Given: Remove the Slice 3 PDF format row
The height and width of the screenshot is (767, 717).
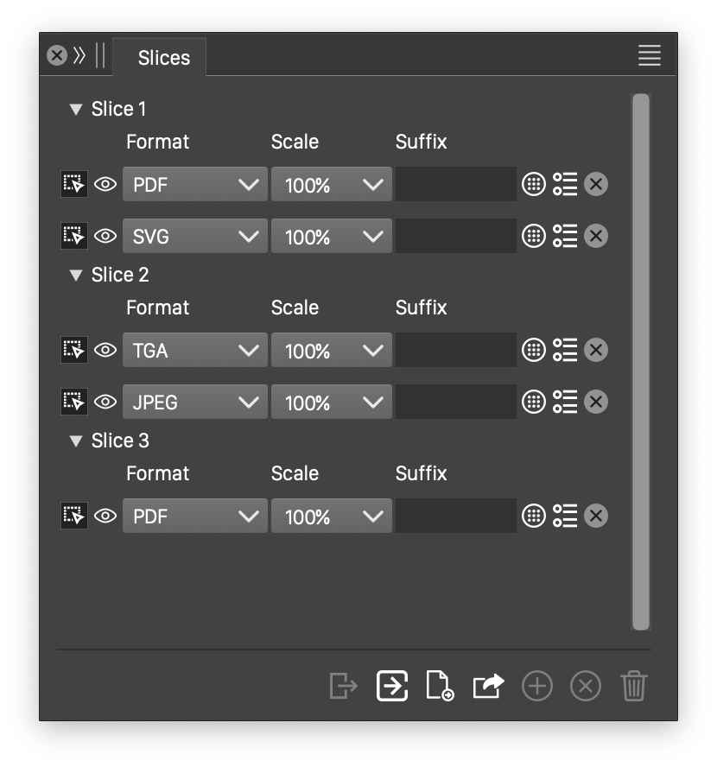Looking at the screenshot, I should click(596, 516).
